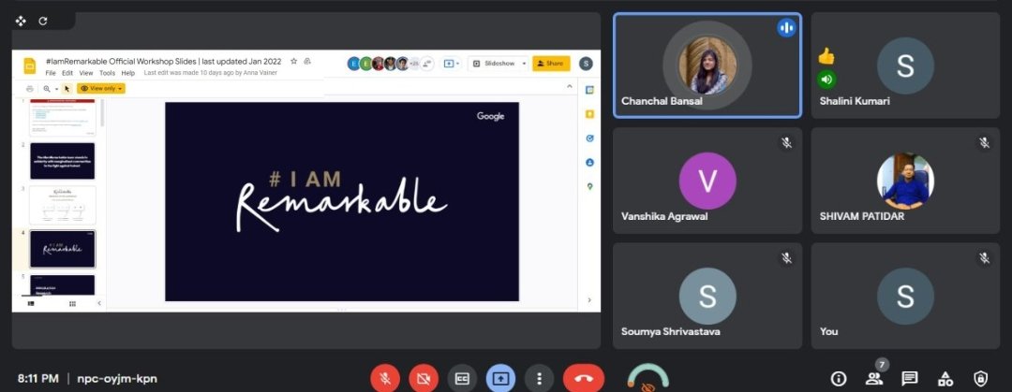Switch to filmstrip view icon
The width and height of the screenshot is (1012, 392).
[x=30, y=303]
